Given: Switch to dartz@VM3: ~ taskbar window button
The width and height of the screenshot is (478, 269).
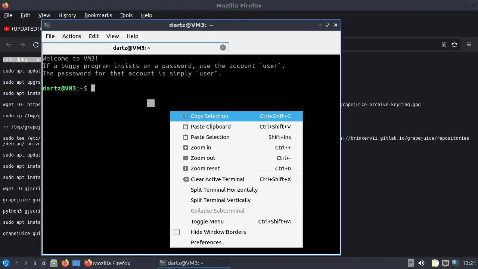Looking at the screenshot, I should 193,263.
